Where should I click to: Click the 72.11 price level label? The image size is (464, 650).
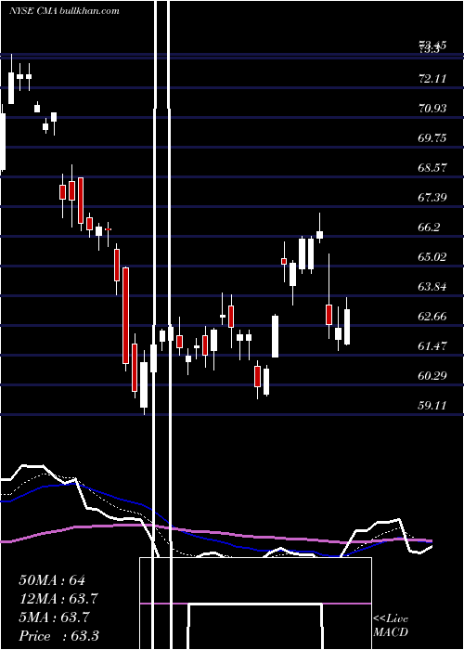(432, 78)
